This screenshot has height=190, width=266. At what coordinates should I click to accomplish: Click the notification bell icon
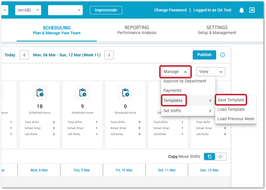pyautogui.click(x=242, y=10)
